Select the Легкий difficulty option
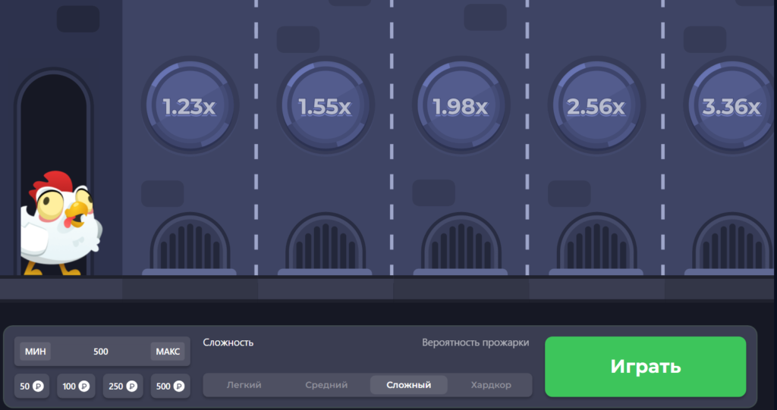777x410 pixels. pyautogui.click(x=244, y=385)
